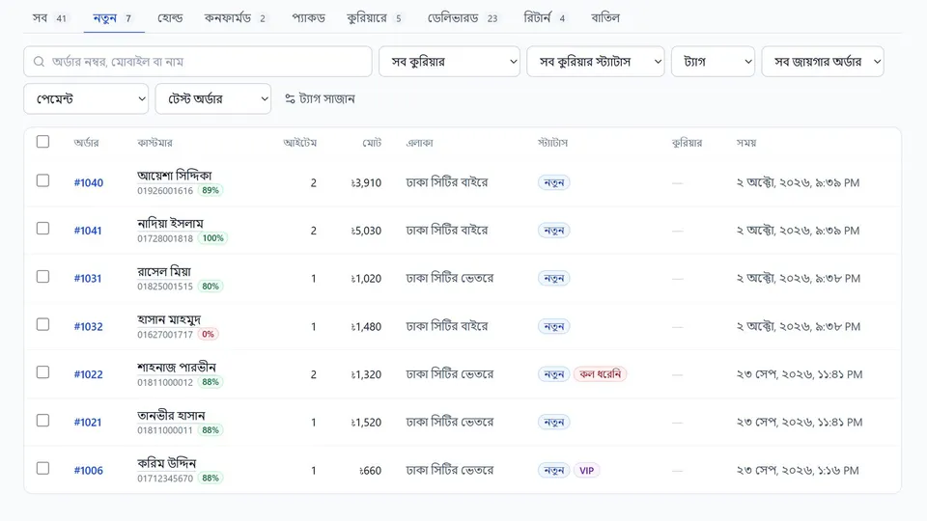This screenshot has height=521, width=927.
Task: Click phone number 01926001616
Action: pos(165,191)
